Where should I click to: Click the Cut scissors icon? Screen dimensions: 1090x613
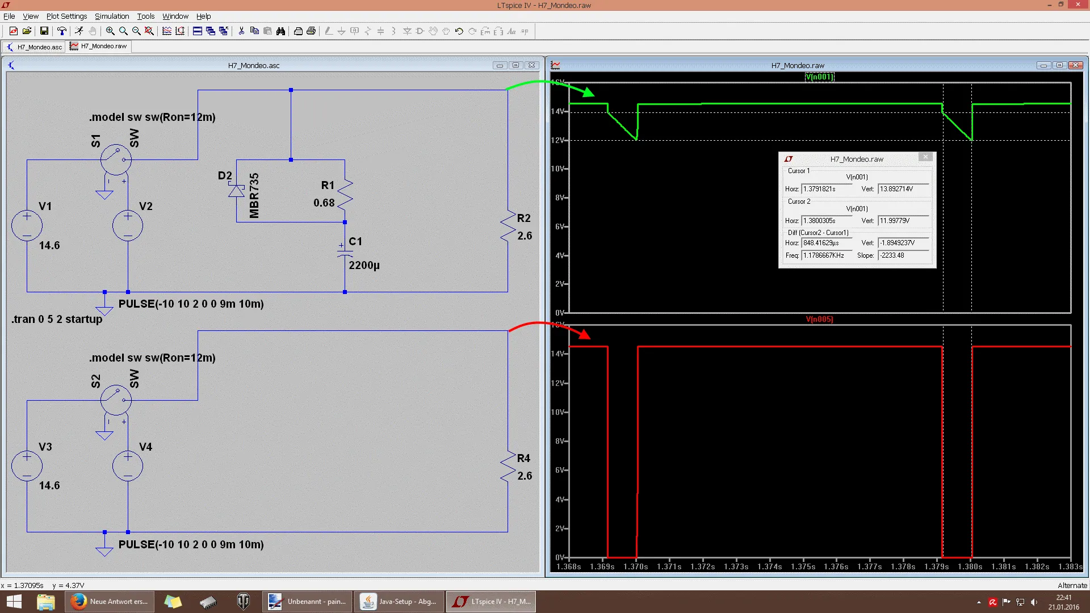pyautogui.click(x=241, y=31)
